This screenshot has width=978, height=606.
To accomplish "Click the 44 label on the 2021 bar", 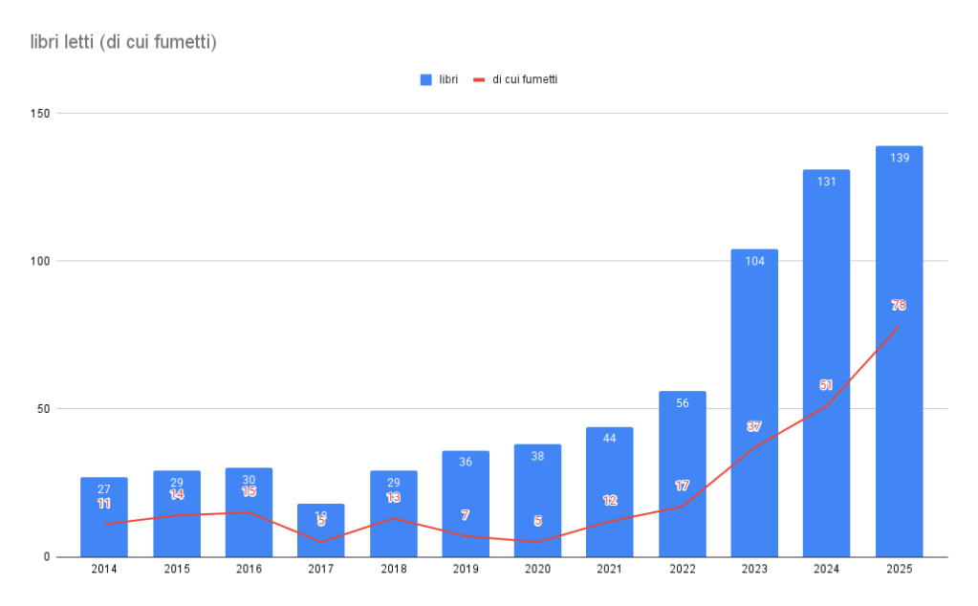I will tap(610, 439).
